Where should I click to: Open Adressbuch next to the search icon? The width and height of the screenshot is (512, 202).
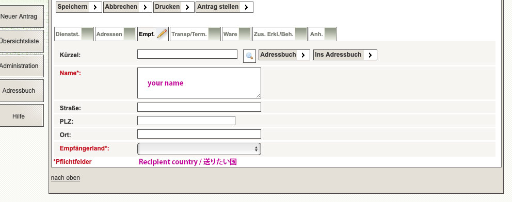284,55
